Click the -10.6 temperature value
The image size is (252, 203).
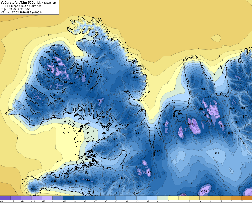pos(202,109)
